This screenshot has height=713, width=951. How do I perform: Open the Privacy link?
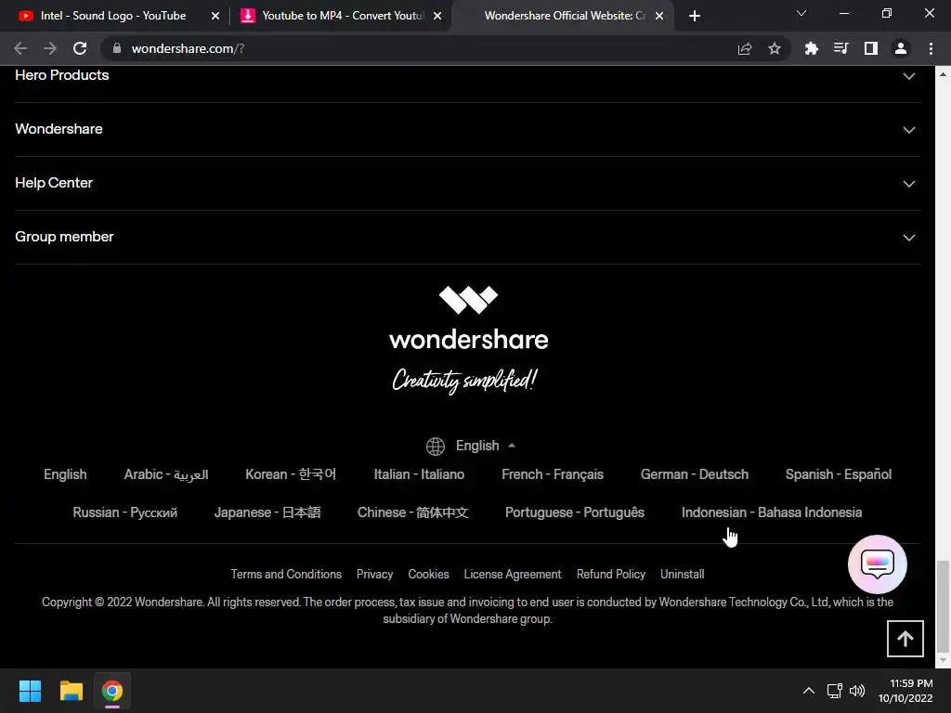(x=375, y=574)
